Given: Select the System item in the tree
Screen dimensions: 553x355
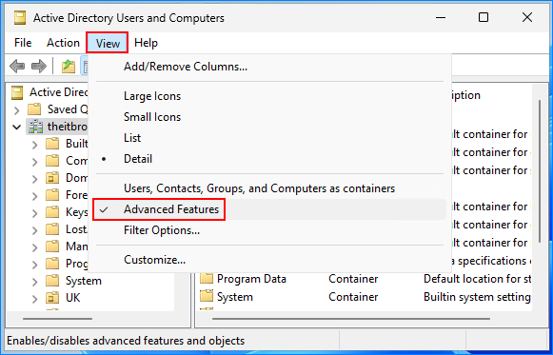Looking at the screenshot, I should click(x=84, y=281).
